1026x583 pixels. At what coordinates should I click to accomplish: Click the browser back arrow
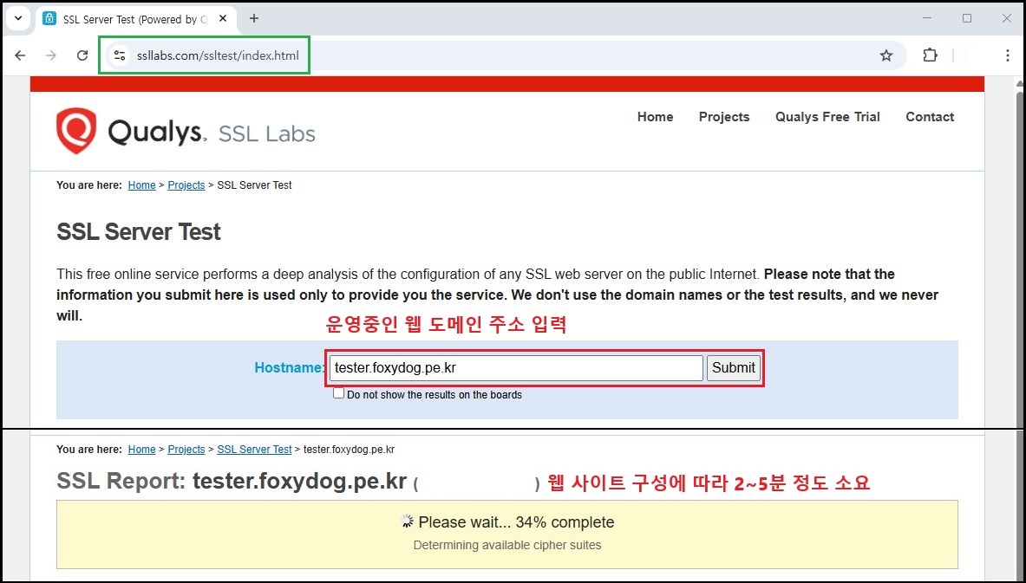pos(20,55)
